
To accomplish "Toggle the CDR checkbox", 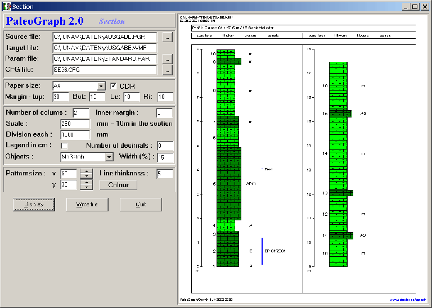I will click(114, 86).
